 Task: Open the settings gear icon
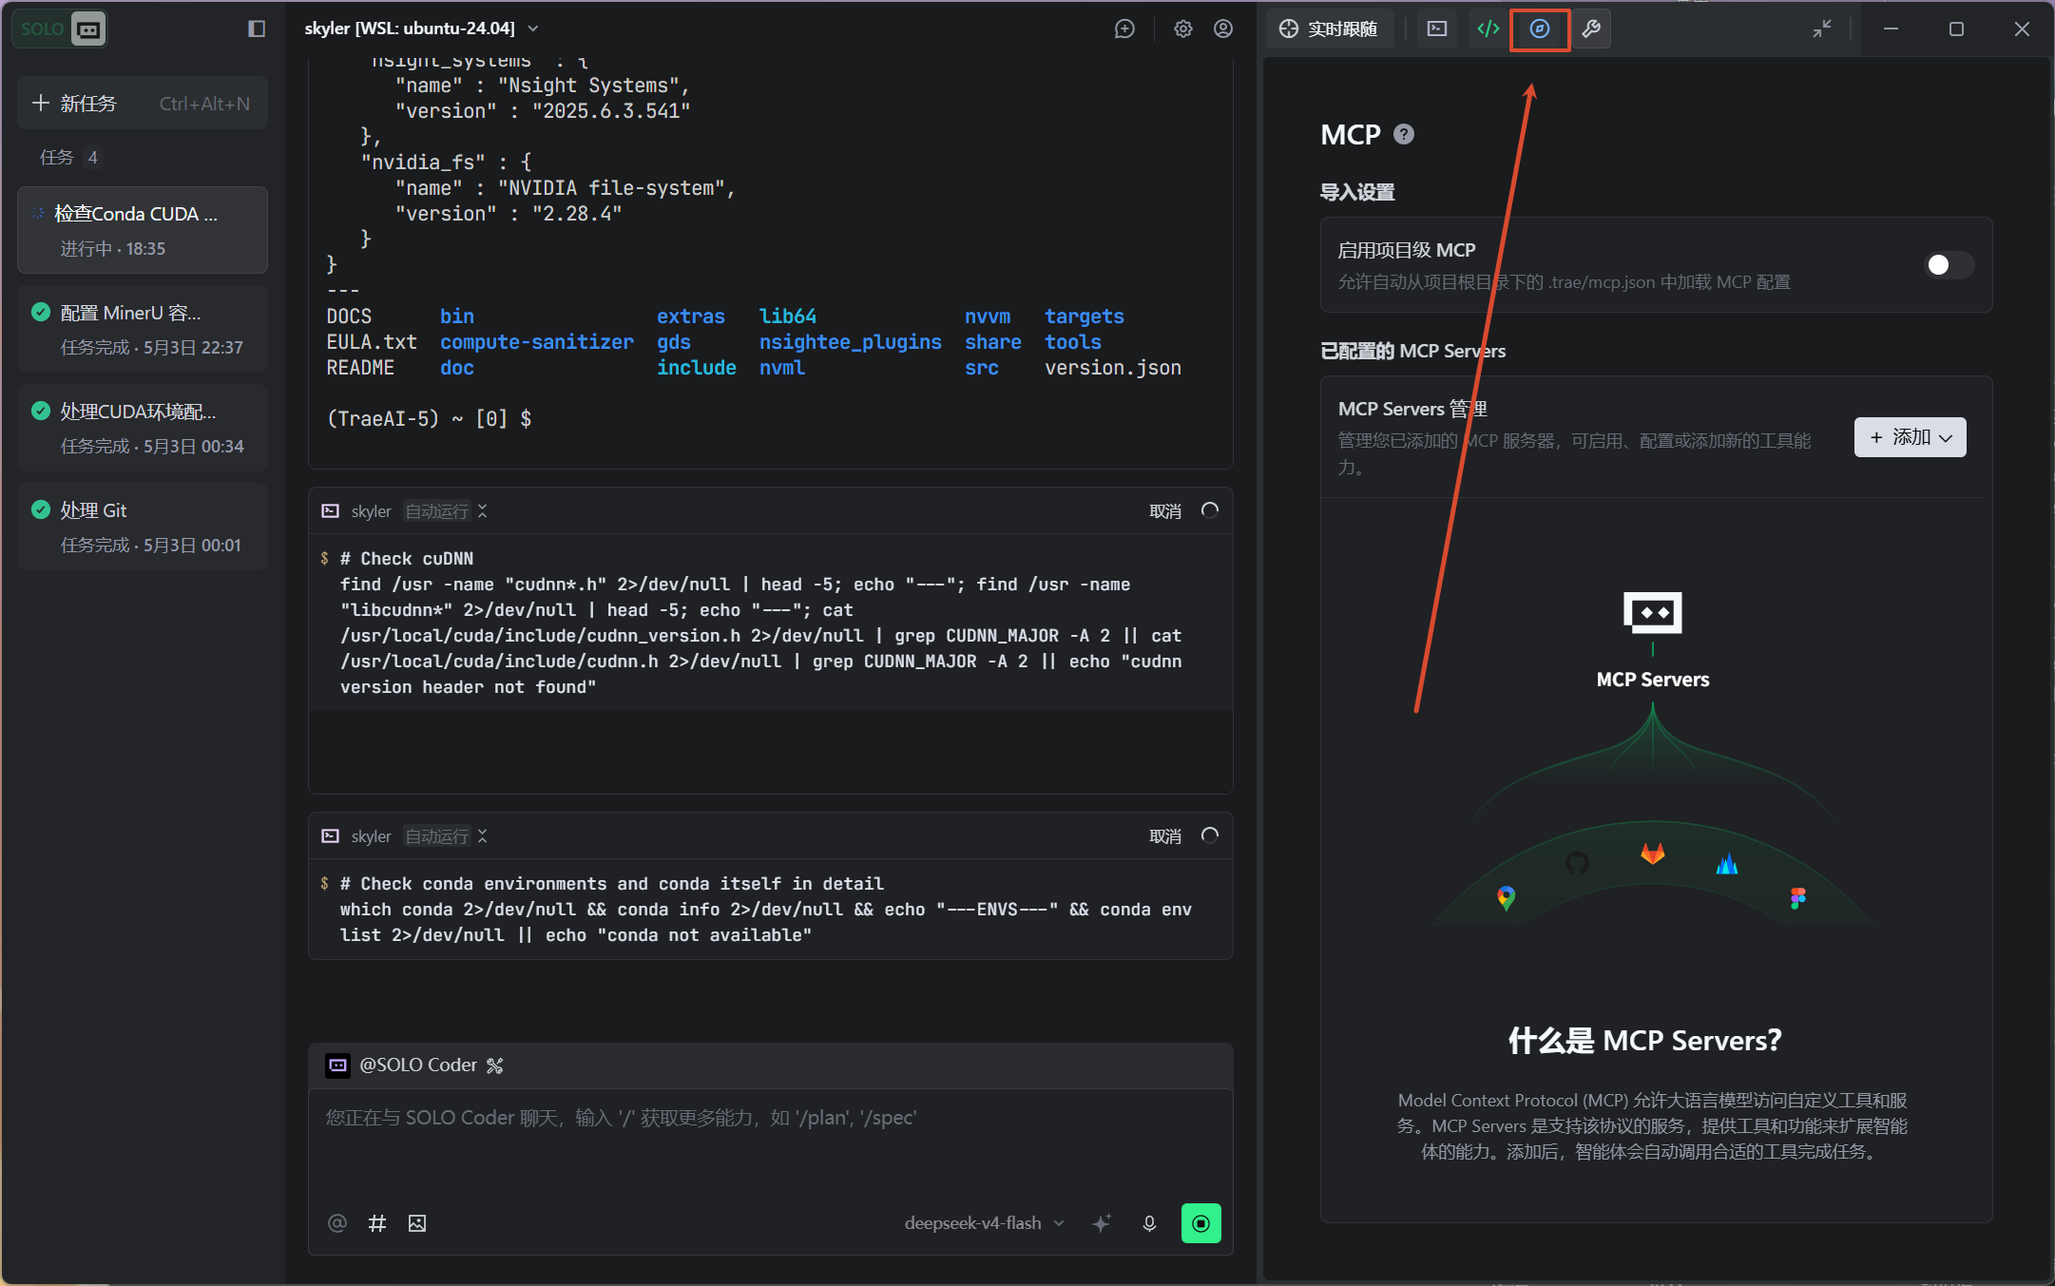(1182, 29)
